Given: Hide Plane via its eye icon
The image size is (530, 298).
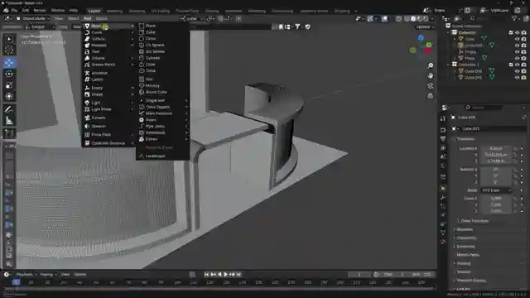Looking at the screenshot, I should (x=517, y=58).
